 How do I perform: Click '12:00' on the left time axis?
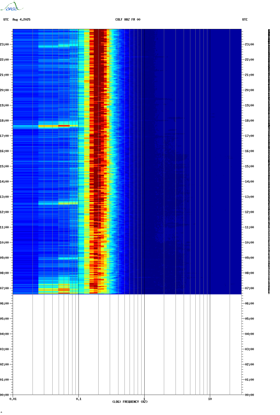(x=4, y=212)
